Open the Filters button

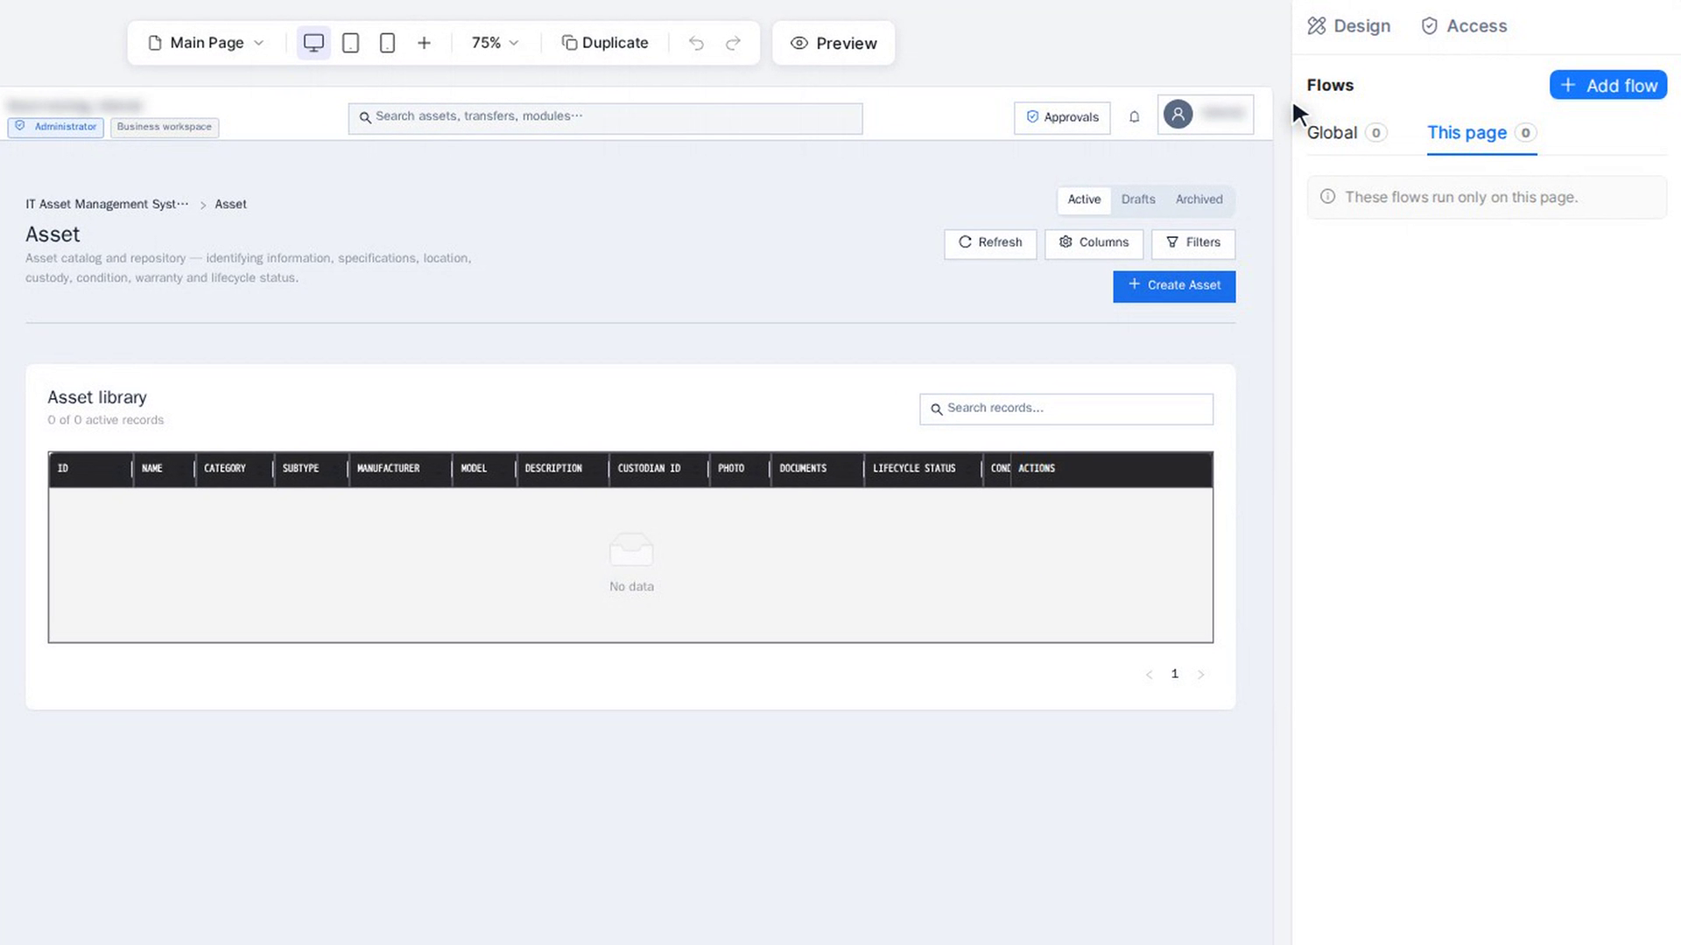[1193, 243]
